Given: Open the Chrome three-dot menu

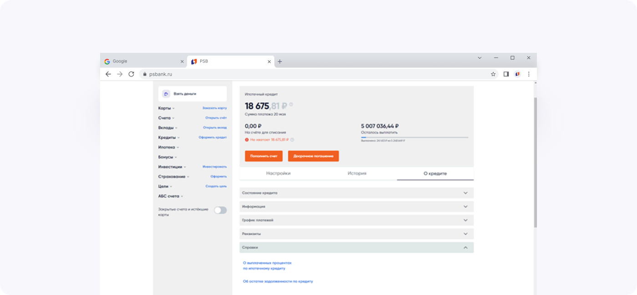Looking at the screenshot, I should point(529,74).
